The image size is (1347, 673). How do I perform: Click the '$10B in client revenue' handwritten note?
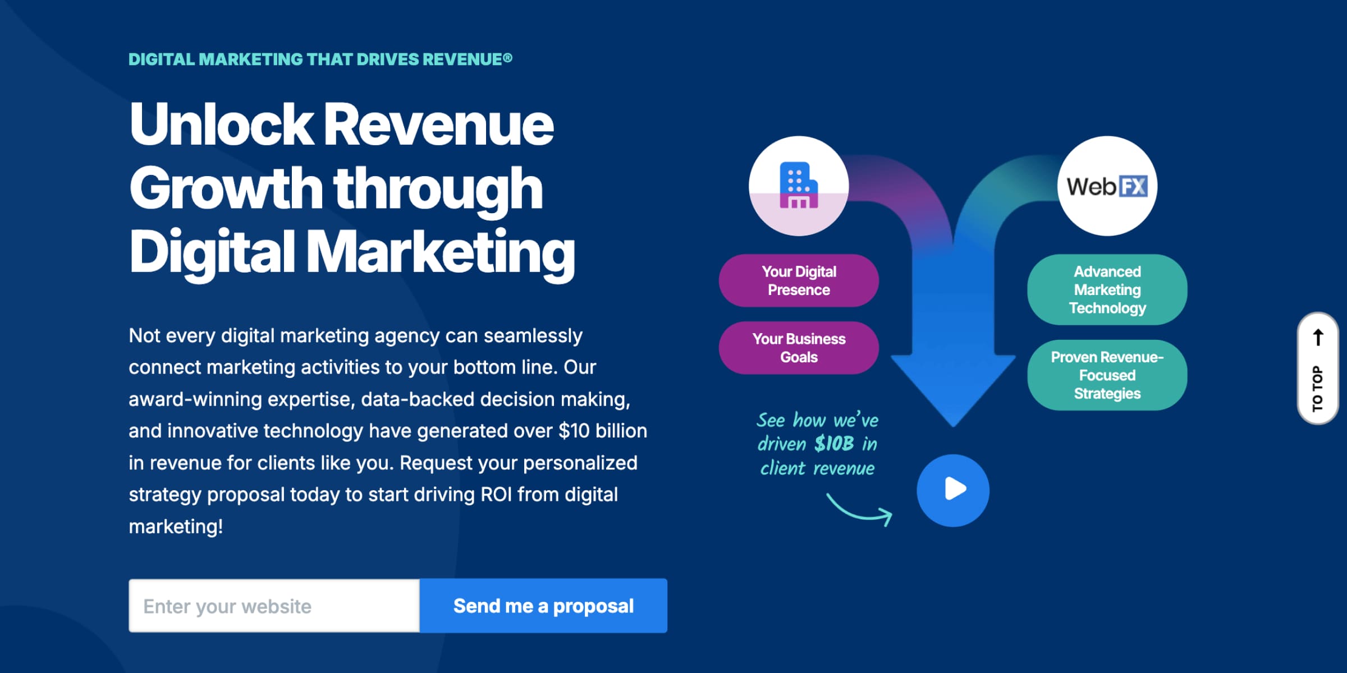pyautogui.click(x=817, y=444)
